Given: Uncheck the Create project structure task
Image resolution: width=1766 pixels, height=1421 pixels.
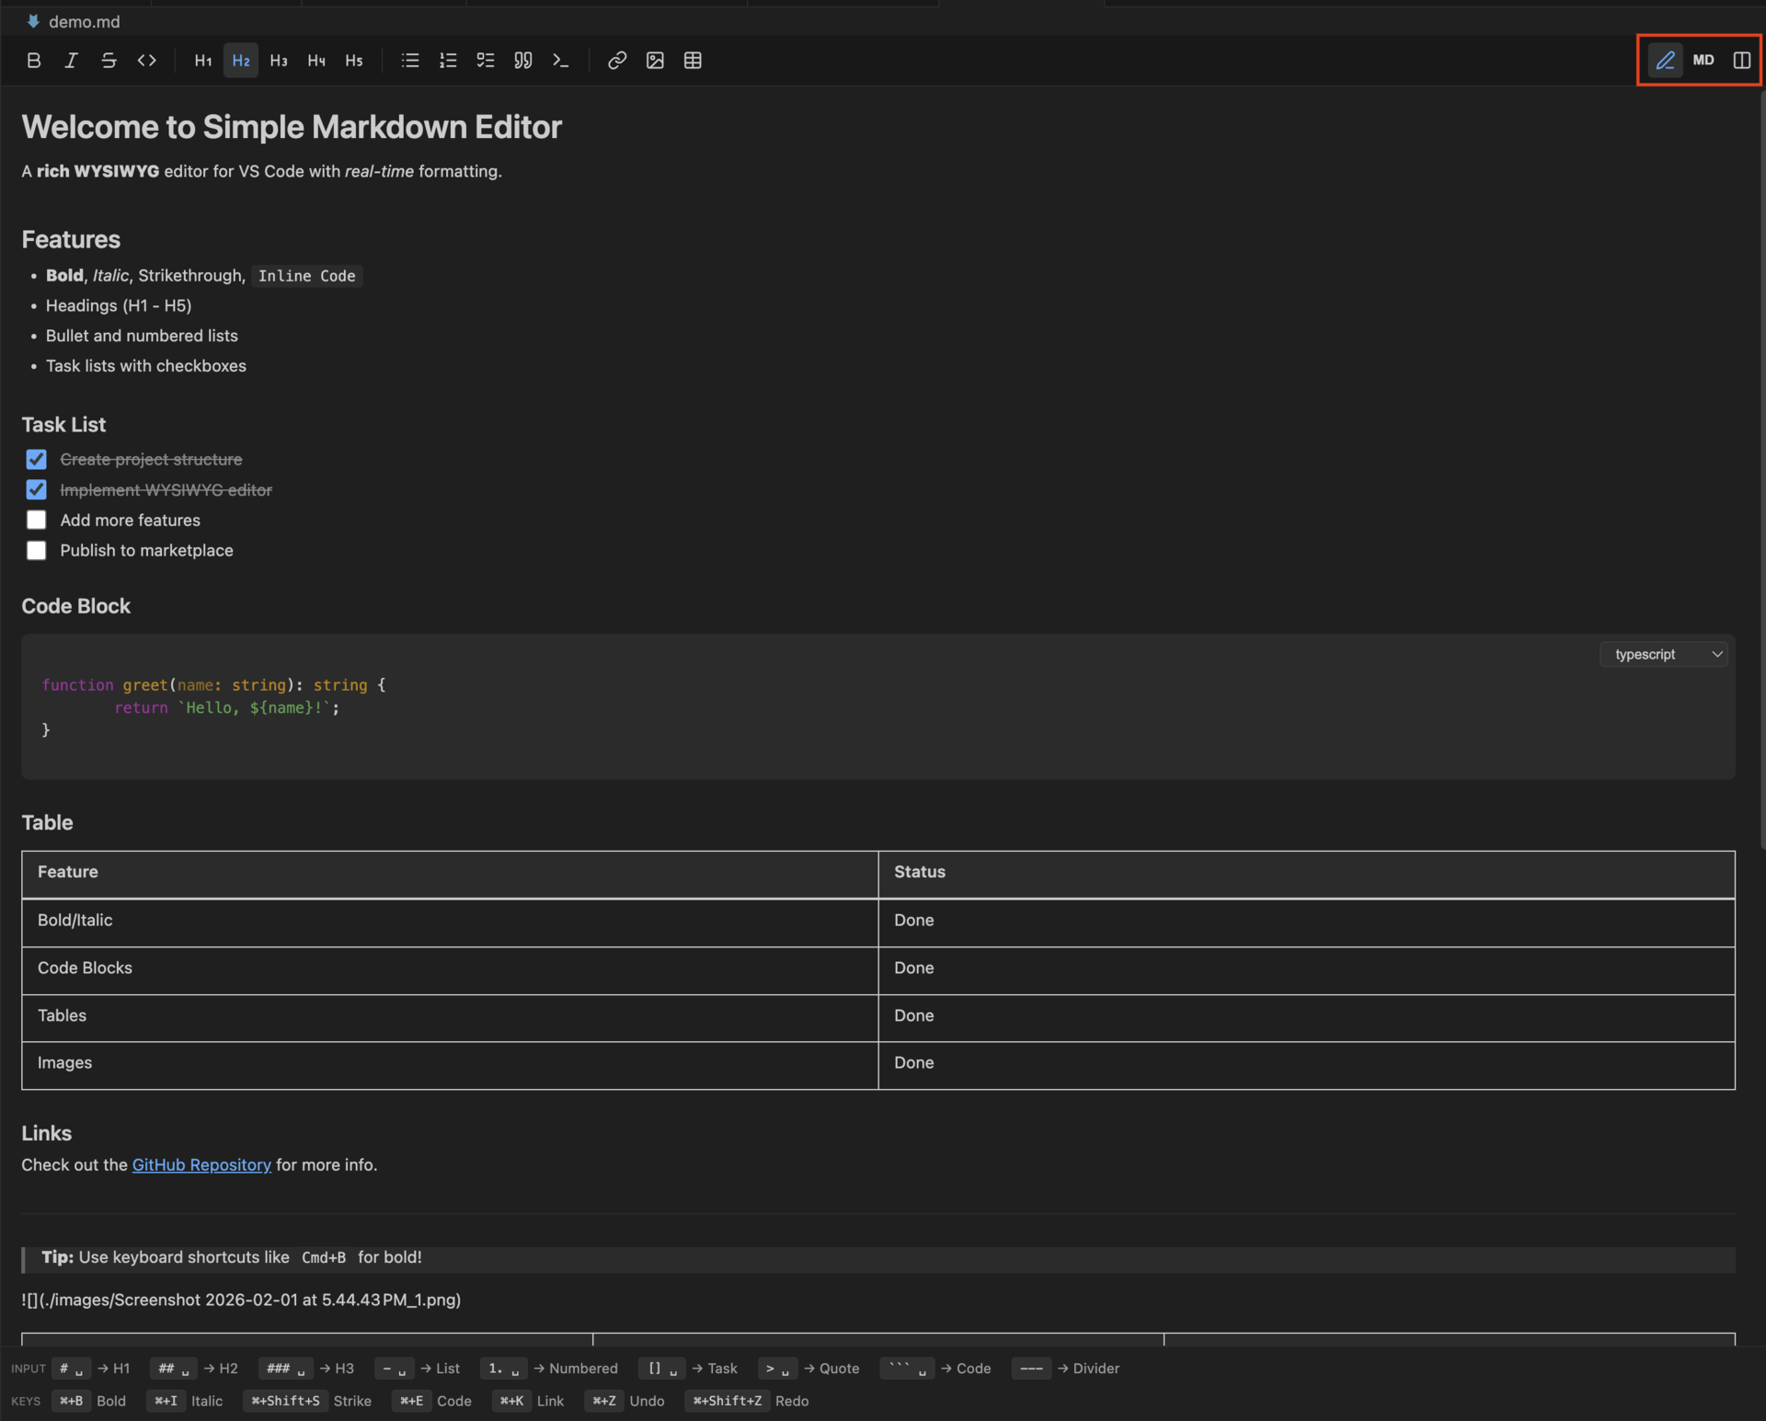Looking at the screenshot, I should tap(36, 459).
